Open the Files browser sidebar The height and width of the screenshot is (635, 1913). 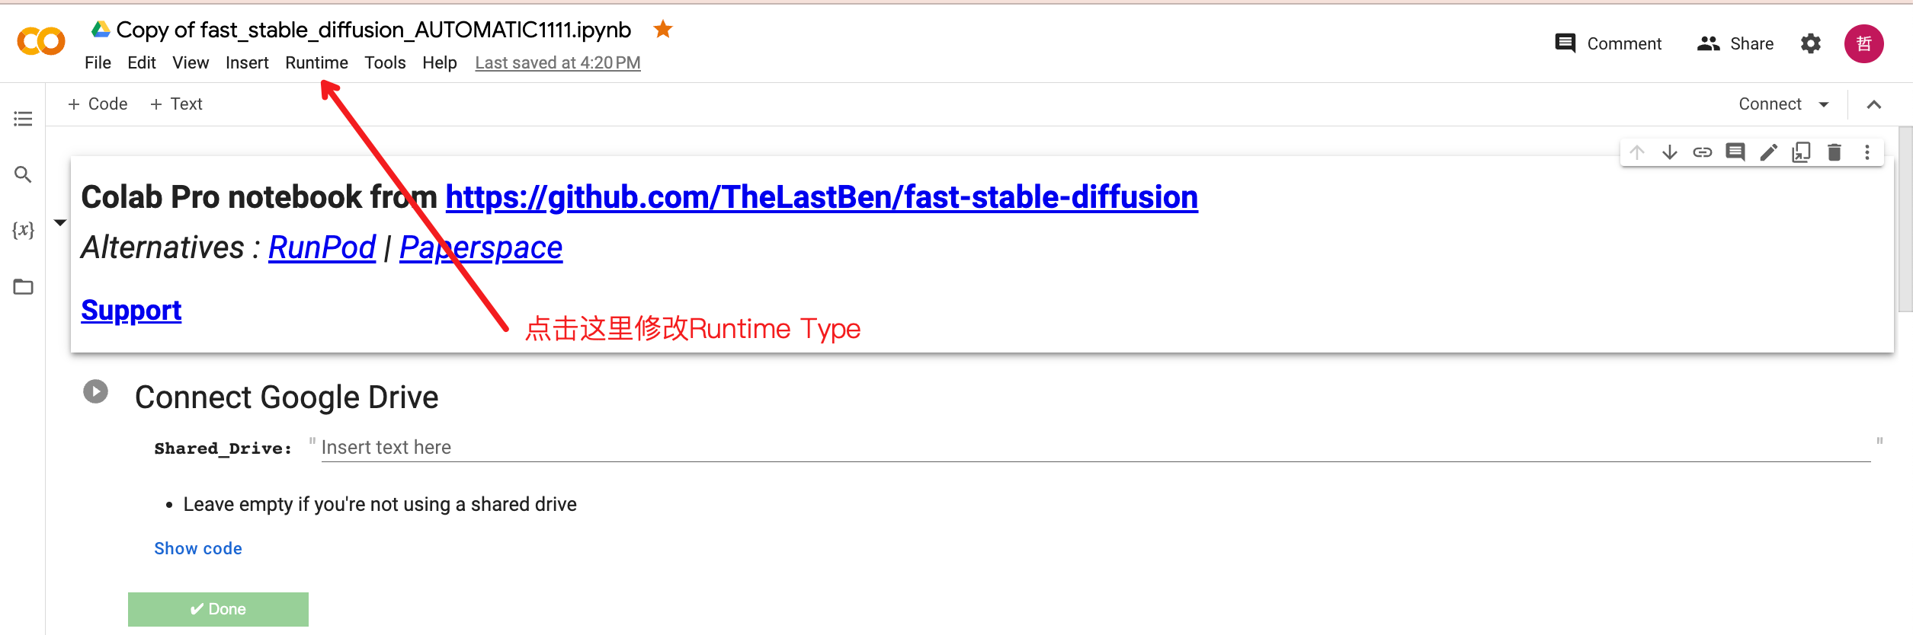pyautogui.click(x=22, y=287)
